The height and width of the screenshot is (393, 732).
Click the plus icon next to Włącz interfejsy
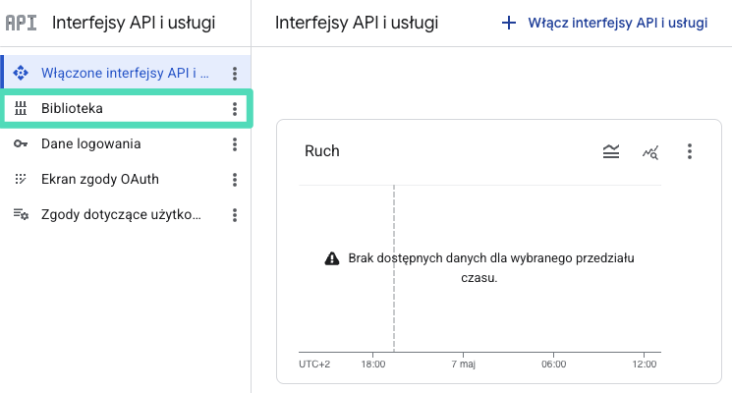click(x=509, y=23)
